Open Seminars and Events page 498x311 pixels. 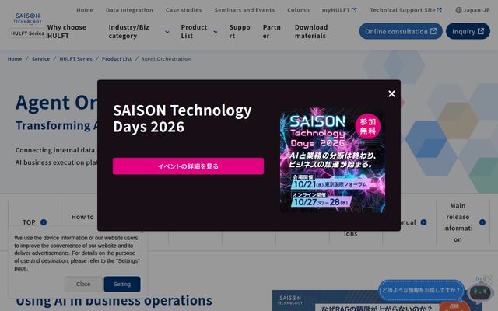click(244, 10)
